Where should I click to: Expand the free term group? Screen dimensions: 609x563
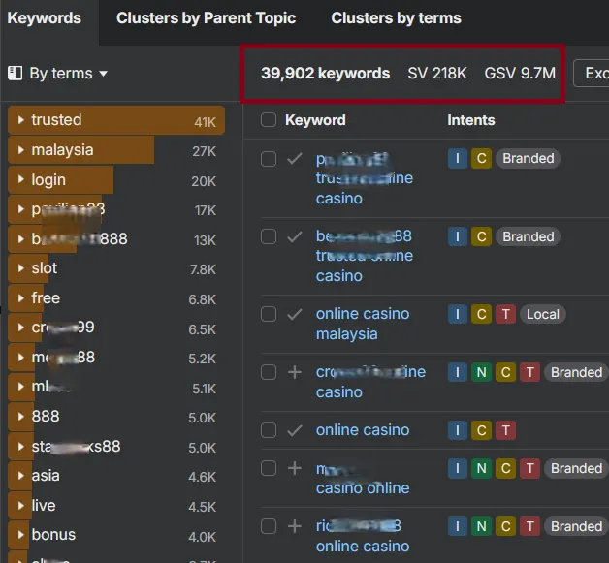[x=21, y=298]
